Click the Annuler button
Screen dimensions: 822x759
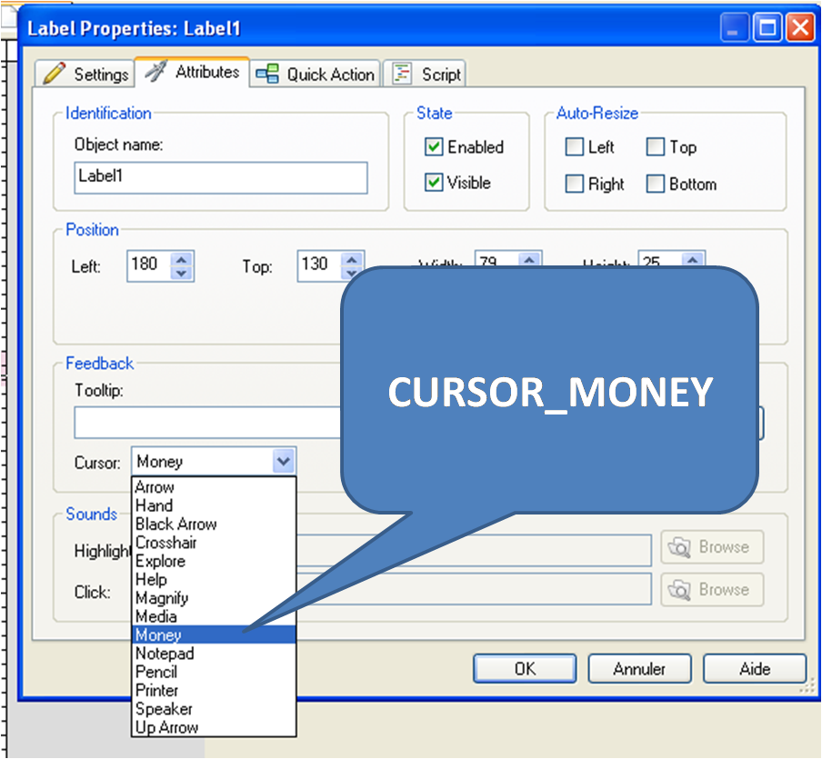pos(639,669)
